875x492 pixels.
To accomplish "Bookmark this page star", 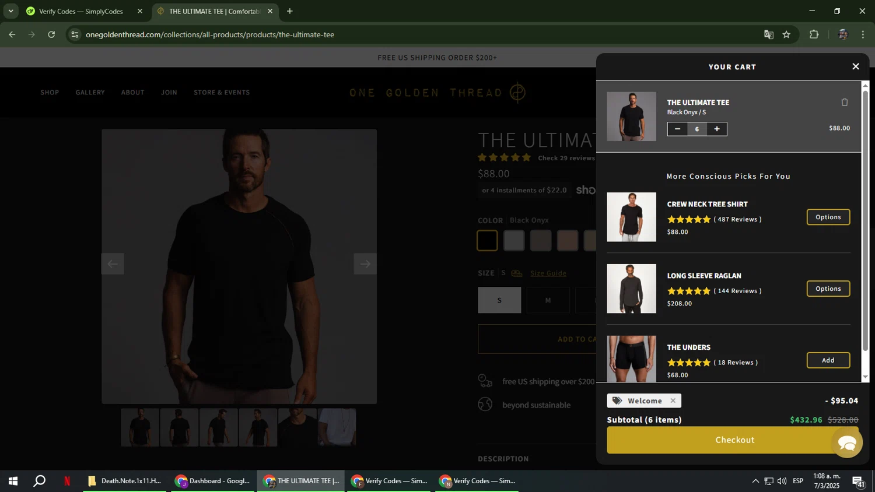I will (x=786, y=35).
